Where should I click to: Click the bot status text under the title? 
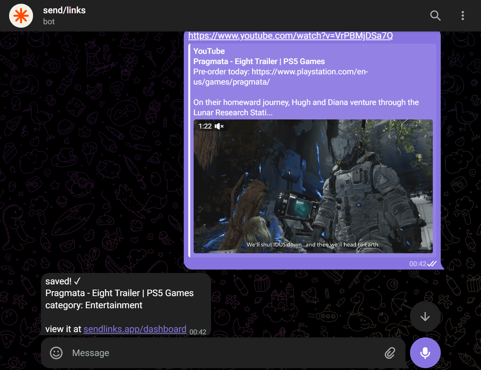click(49, 22)
